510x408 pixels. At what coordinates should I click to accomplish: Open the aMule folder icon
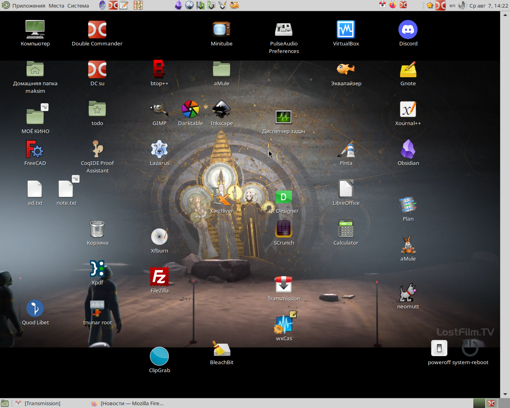pyautogui.click(x=222, y=70)
